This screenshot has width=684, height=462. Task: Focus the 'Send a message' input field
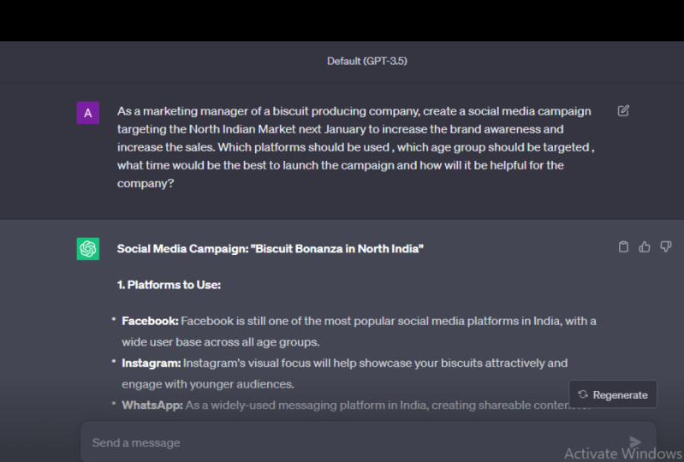click(368, 442)
